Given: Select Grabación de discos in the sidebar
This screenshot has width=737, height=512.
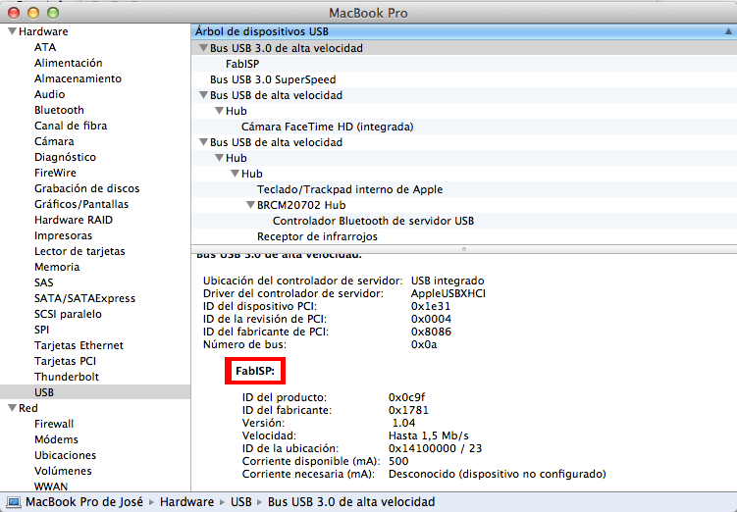Looking at the screenshot, I should pos(87,188).
